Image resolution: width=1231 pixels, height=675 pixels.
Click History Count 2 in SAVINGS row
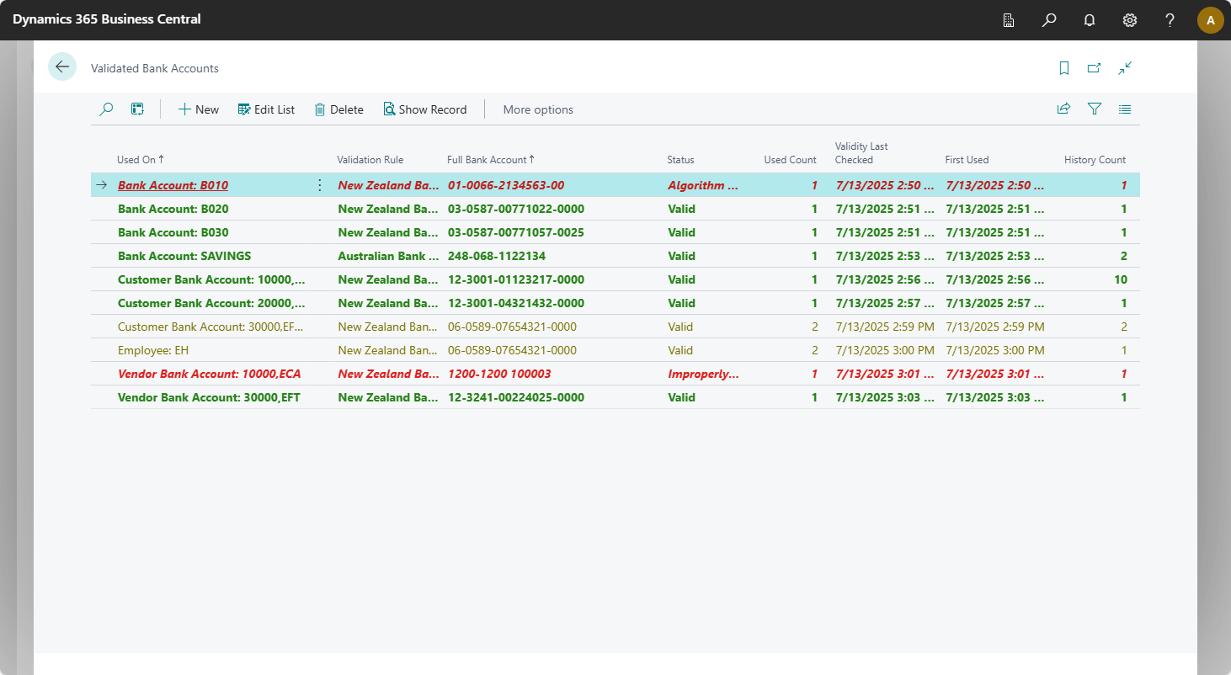pyautogui.click(x=1123, y=256)
